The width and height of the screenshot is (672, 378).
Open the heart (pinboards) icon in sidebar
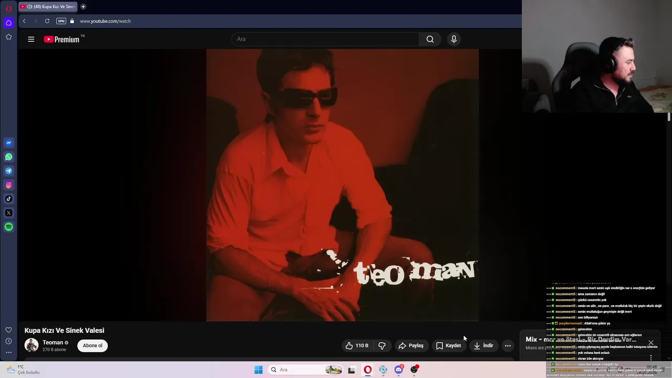(8, 330)
